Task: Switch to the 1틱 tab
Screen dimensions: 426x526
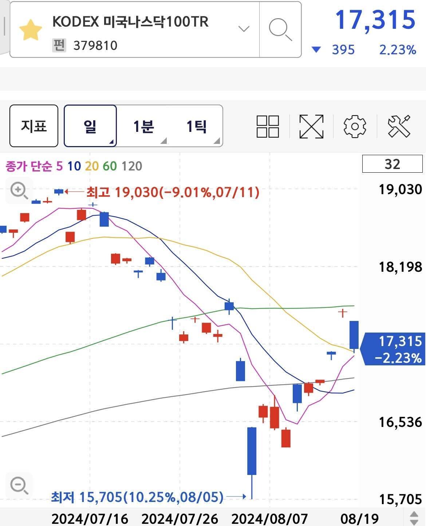Action: [197, 126]
